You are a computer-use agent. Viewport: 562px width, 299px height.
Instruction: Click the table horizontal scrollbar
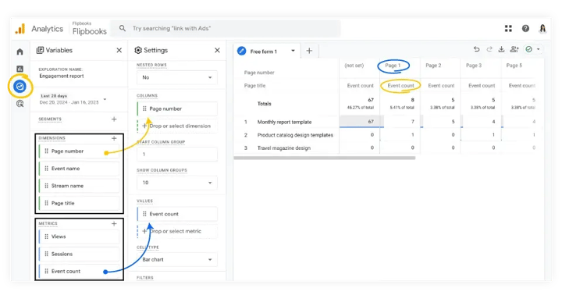[325, 158]
